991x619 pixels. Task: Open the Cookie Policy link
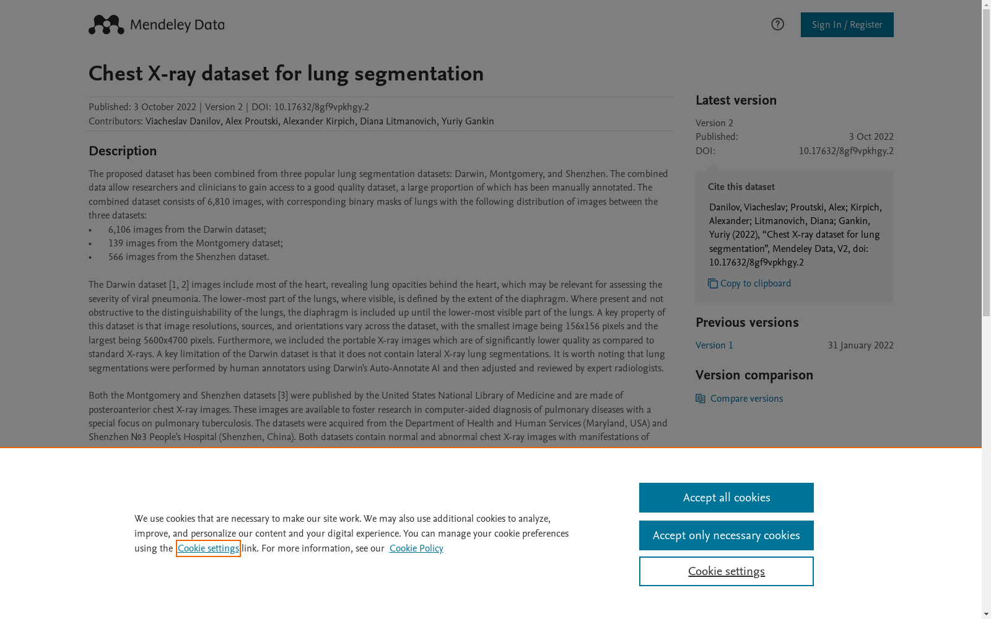(416, 548)
